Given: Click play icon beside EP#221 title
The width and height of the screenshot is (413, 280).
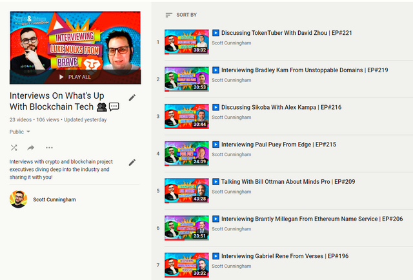Looking at the screenshot, I should (216, 33).
